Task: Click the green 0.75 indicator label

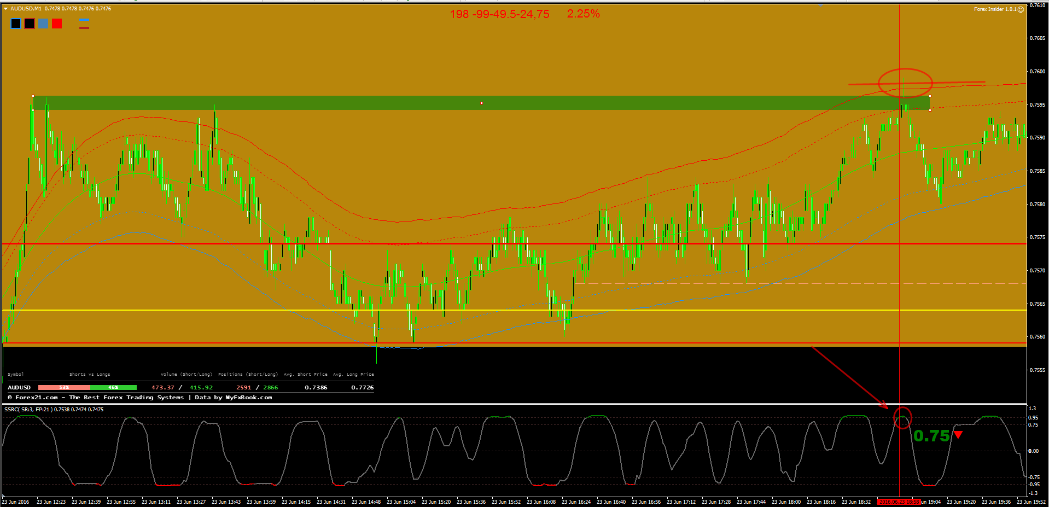Action: click(x=931, y=436)
